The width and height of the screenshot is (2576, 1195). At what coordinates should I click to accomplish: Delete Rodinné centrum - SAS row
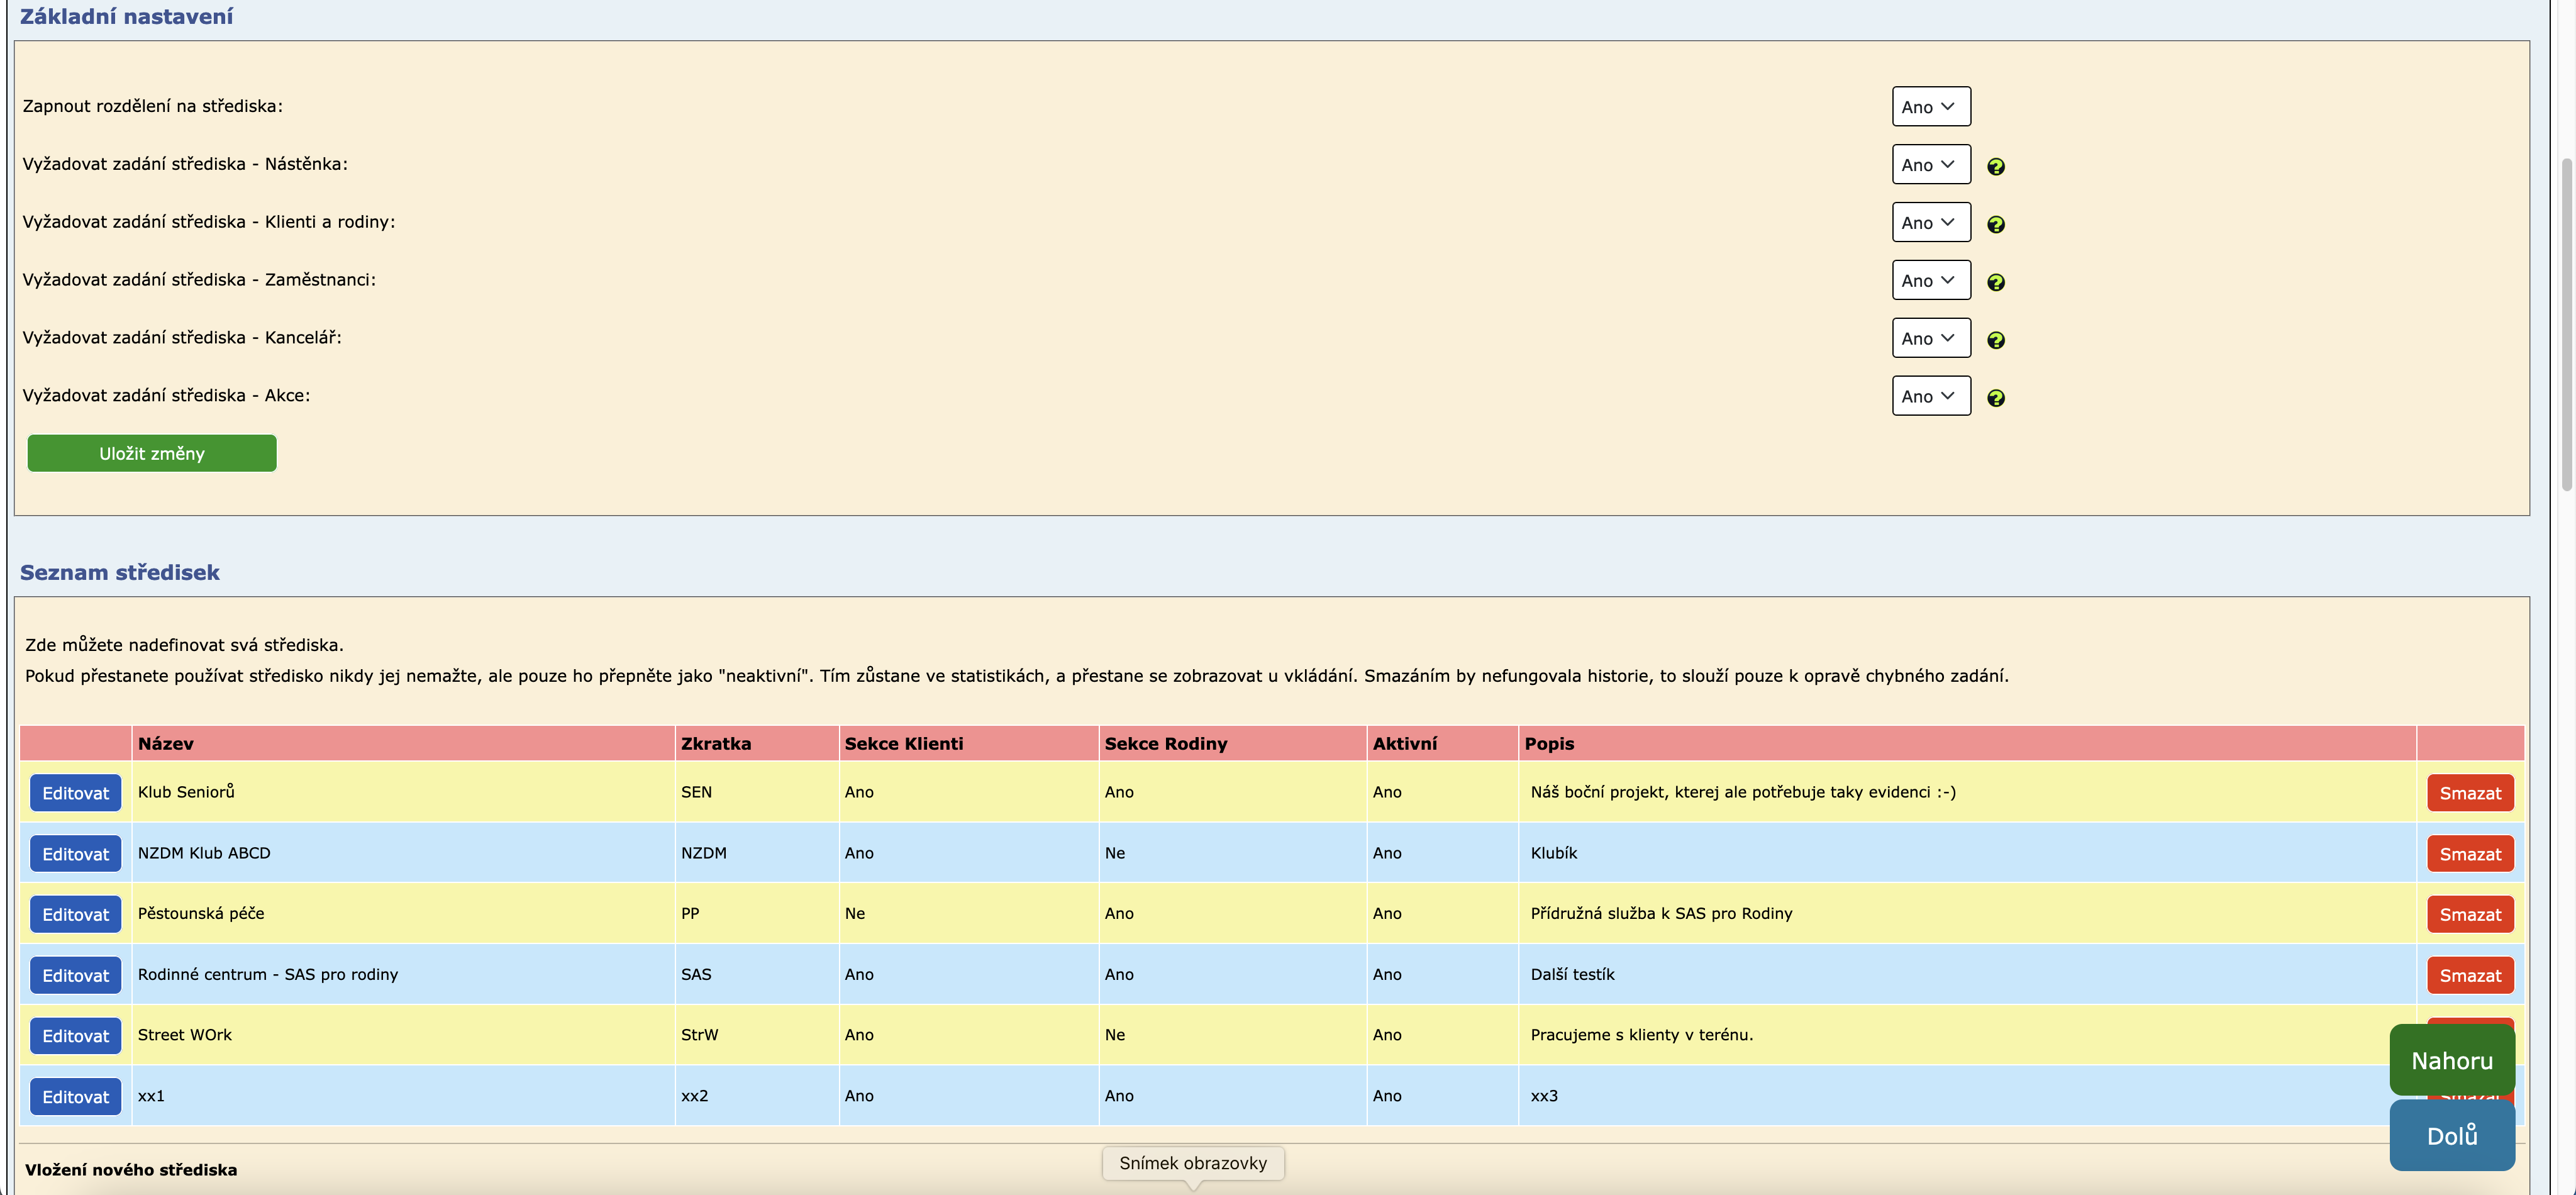coord(2469,975)
